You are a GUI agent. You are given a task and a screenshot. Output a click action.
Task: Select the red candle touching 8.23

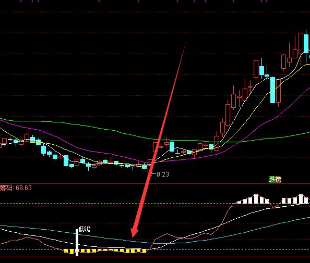click(x=150, y=166)
